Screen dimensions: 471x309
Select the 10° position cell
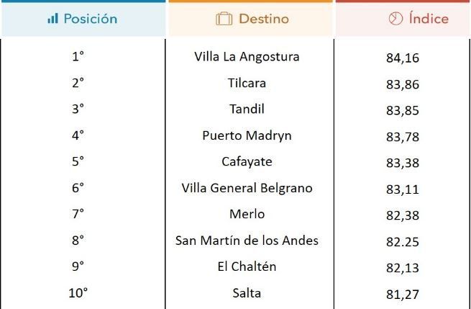click(x=78, y=293)
